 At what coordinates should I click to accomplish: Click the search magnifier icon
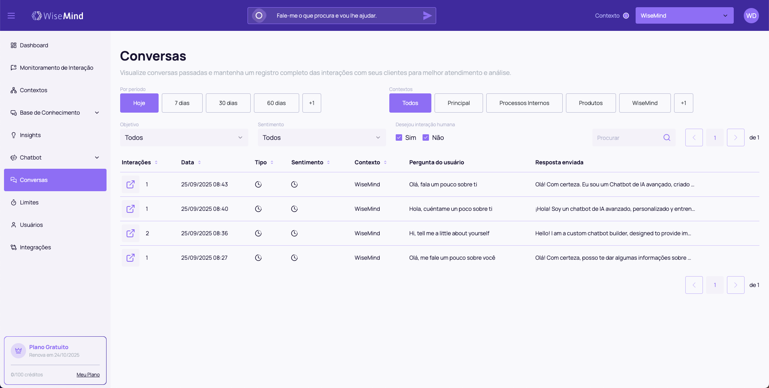(x=666, y=137)
